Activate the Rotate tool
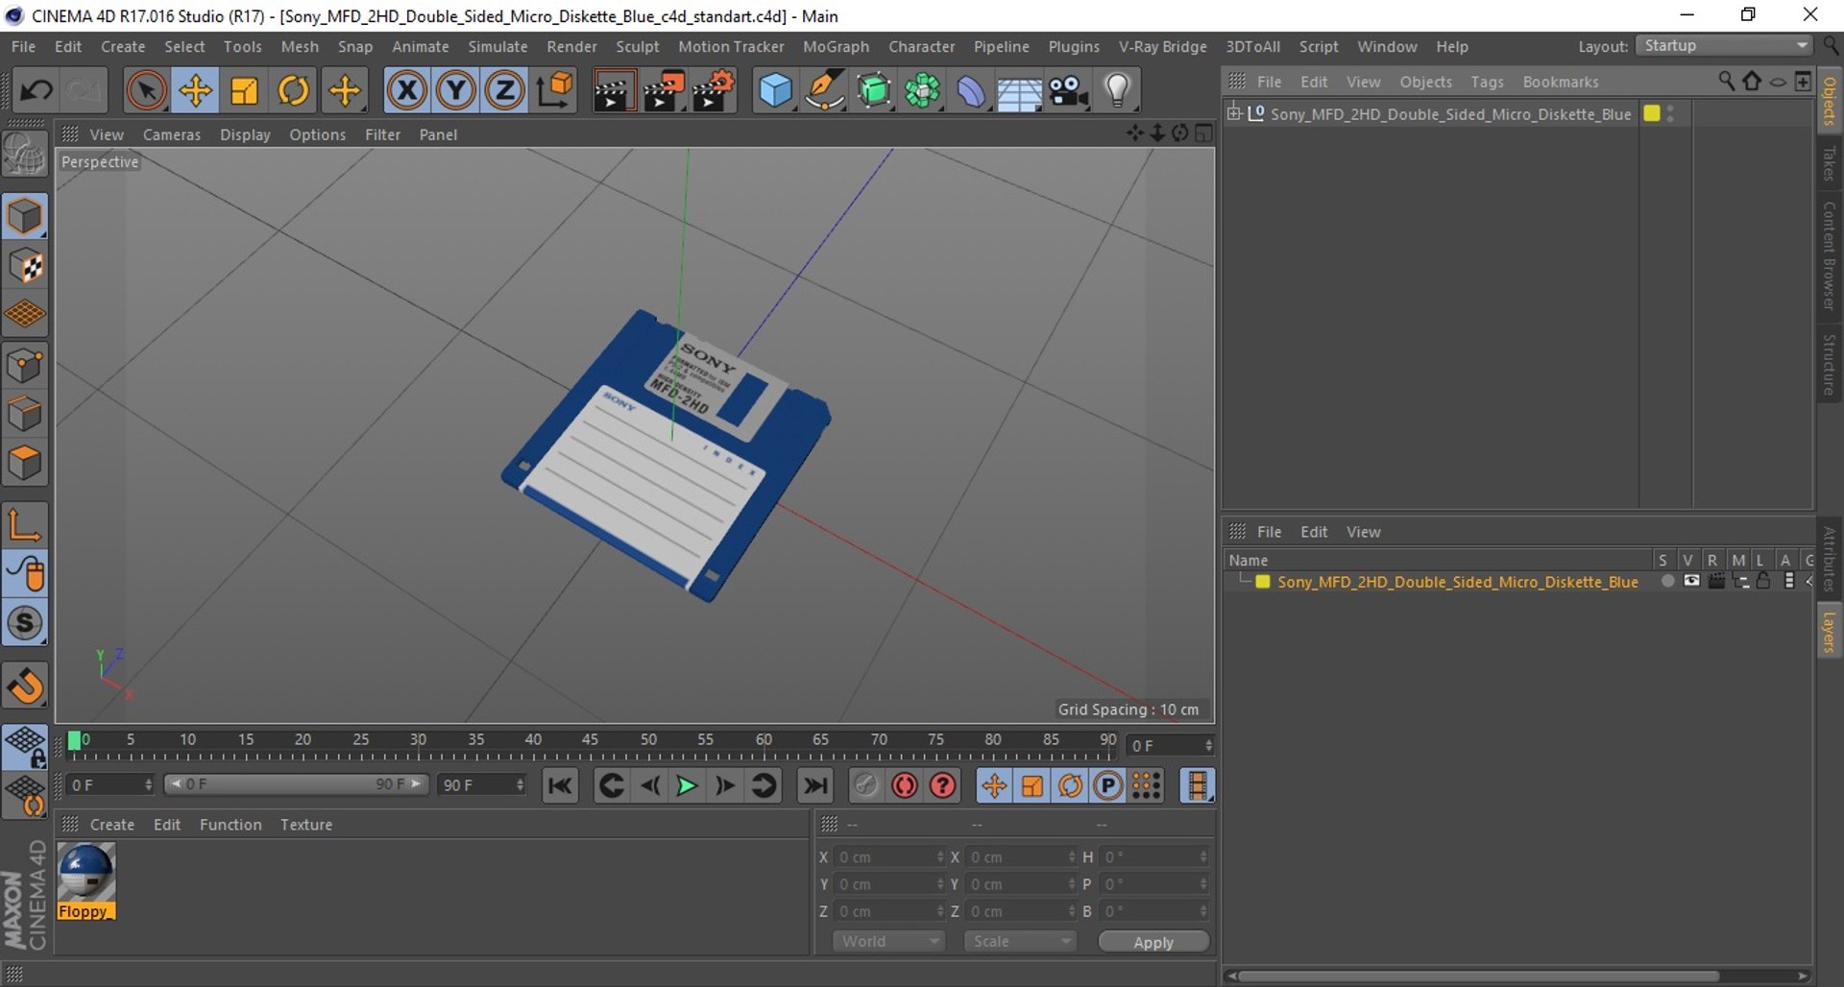The image size is (1844, 987). pos(294,91)
